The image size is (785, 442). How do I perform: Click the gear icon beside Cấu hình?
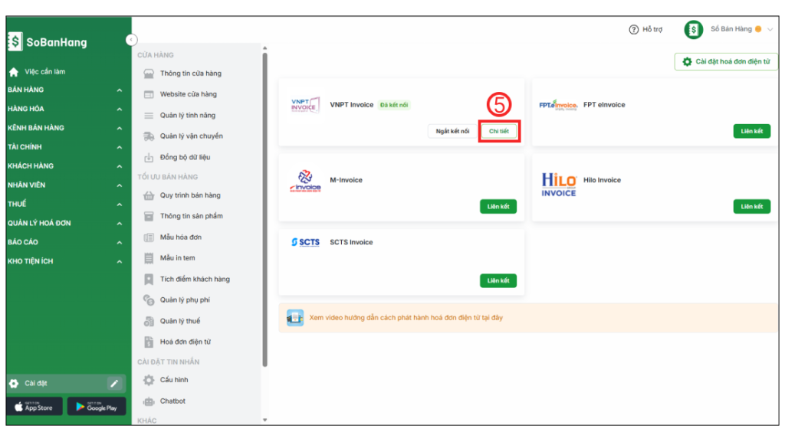pyautogui.click(x=149, y=381)
